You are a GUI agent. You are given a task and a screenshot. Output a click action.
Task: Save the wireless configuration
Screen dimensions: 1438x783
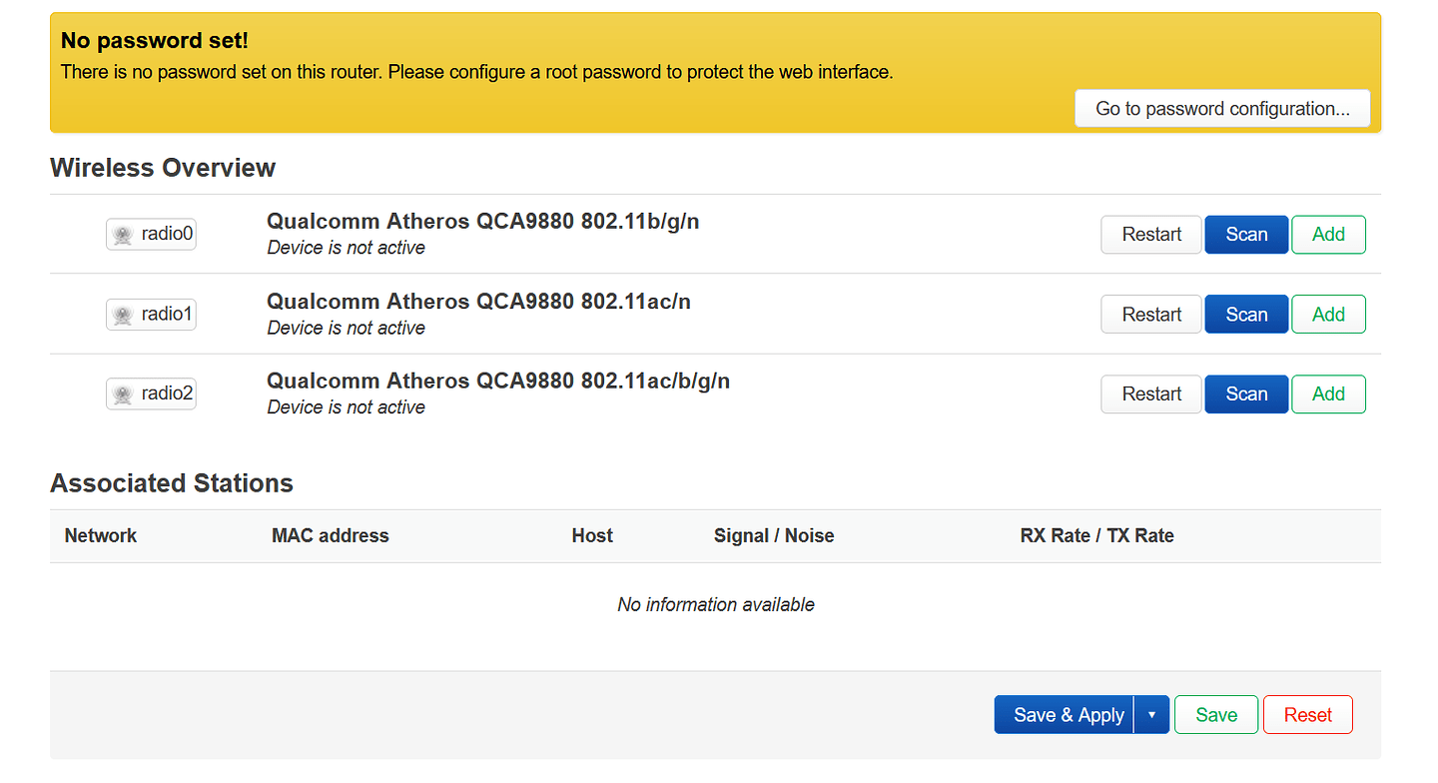point(1215,714)
